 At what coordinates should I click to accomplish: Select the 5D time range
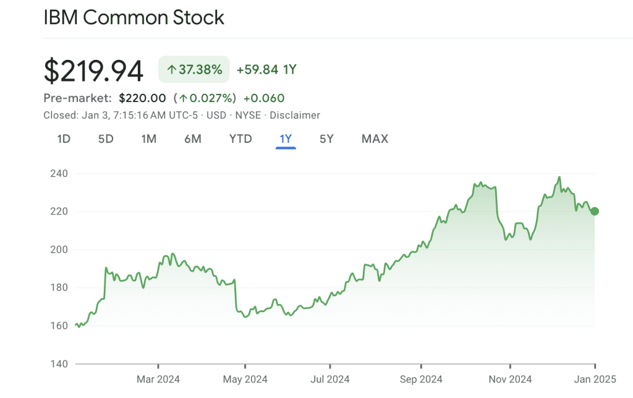pos(105,138)
